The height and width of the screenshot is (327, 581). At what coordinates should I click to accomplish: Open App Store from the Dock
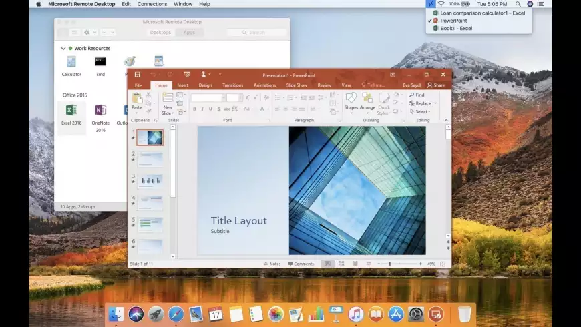[396, 314]
